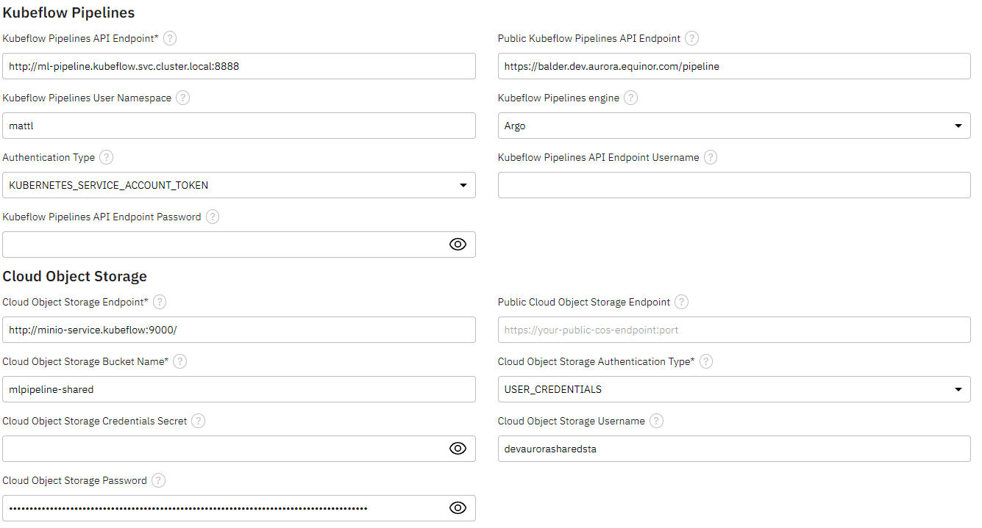Expand the Authentication Type dropdown
The image size is (982, 528).
(463, 185)
